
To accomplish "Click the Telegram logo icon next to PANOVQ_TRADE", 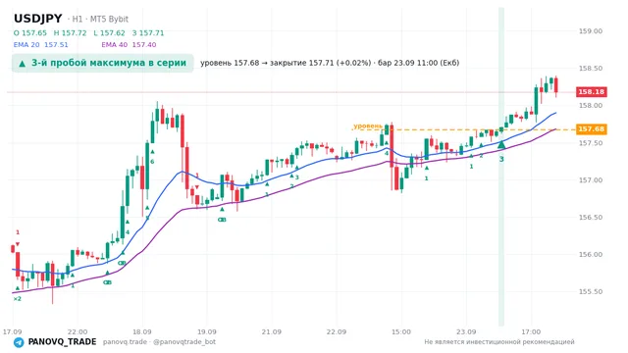I will tap(19, 342).
